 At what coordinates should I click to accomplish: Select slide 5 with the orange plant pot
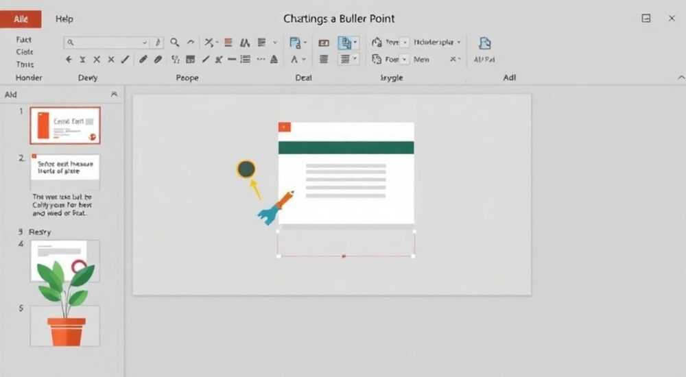tap(65, 326)
